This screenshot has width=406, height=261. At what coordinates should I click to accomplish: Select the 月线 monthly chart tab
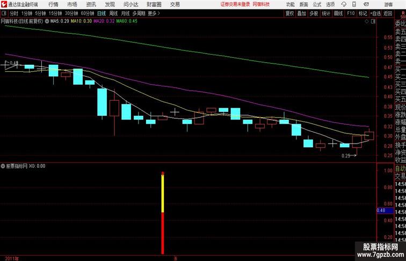pos(125,13)
